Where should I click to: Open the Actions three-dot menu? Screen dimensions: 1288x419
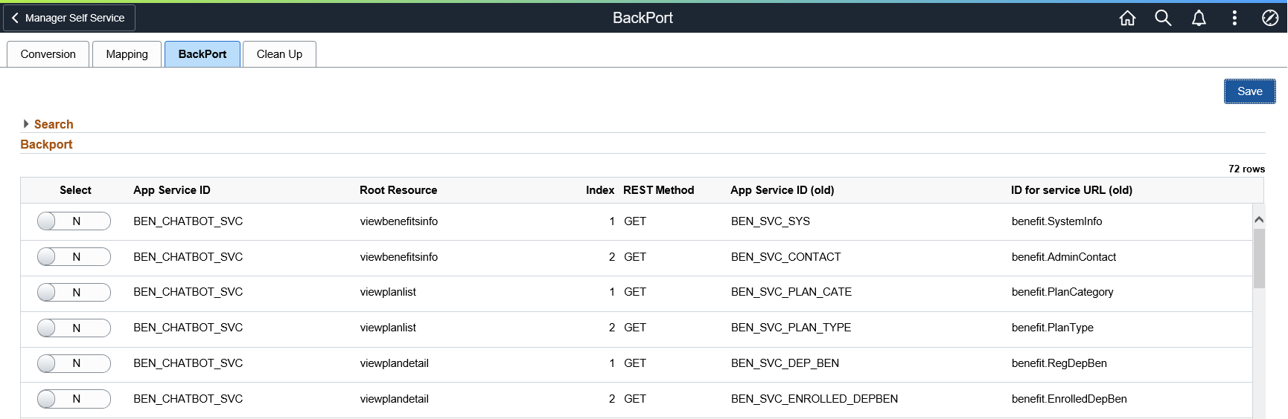(1234, 18)
